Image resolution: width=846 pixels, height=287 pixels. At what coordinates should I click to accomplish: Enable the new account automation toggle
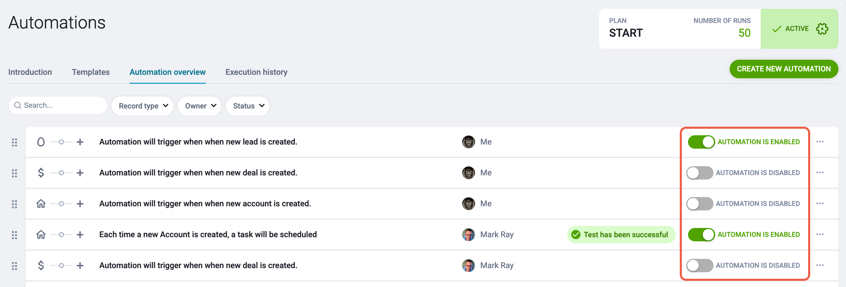click(700, 204)
